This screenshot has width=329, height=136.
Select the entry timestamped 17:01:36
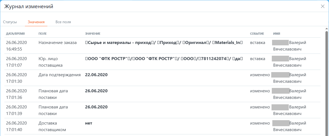click(x=16, y=94)
